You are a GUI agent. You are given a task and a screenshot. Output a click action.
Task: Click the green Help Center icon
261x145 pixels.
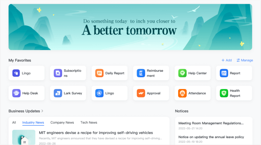click(182, 73)
